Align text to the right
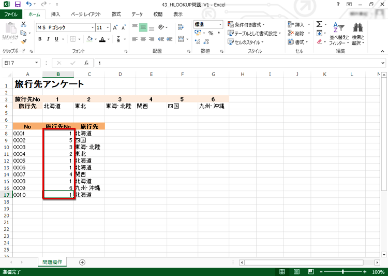 click(x=152, y=39)
